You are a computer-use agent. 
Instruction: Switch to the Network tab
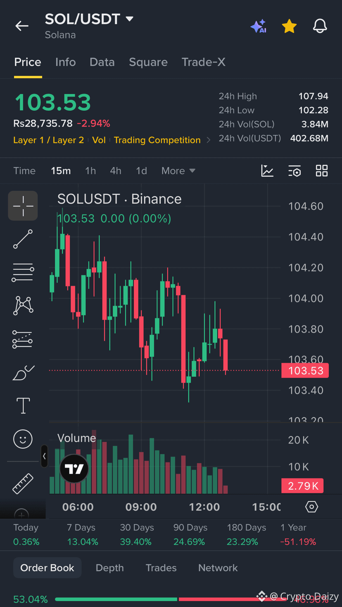218,568
